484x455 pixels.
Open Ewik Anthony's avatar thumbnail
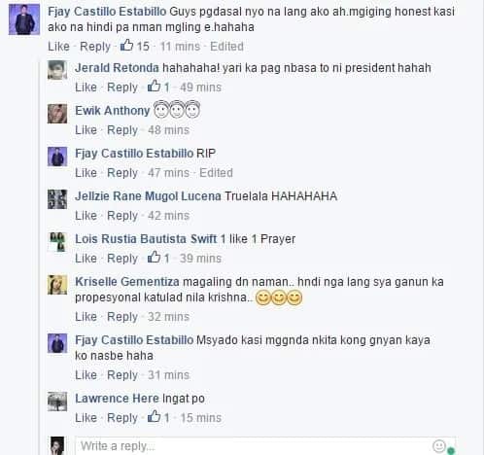click(57, 114)
